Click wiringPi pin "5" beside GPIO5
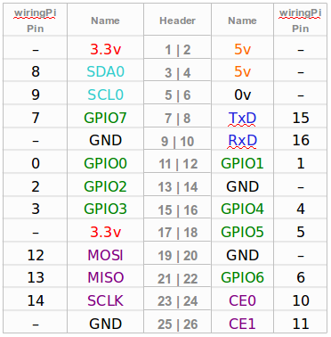Viewport: 331px width, 337px height. pyautogui.click(x=301, y=232)
